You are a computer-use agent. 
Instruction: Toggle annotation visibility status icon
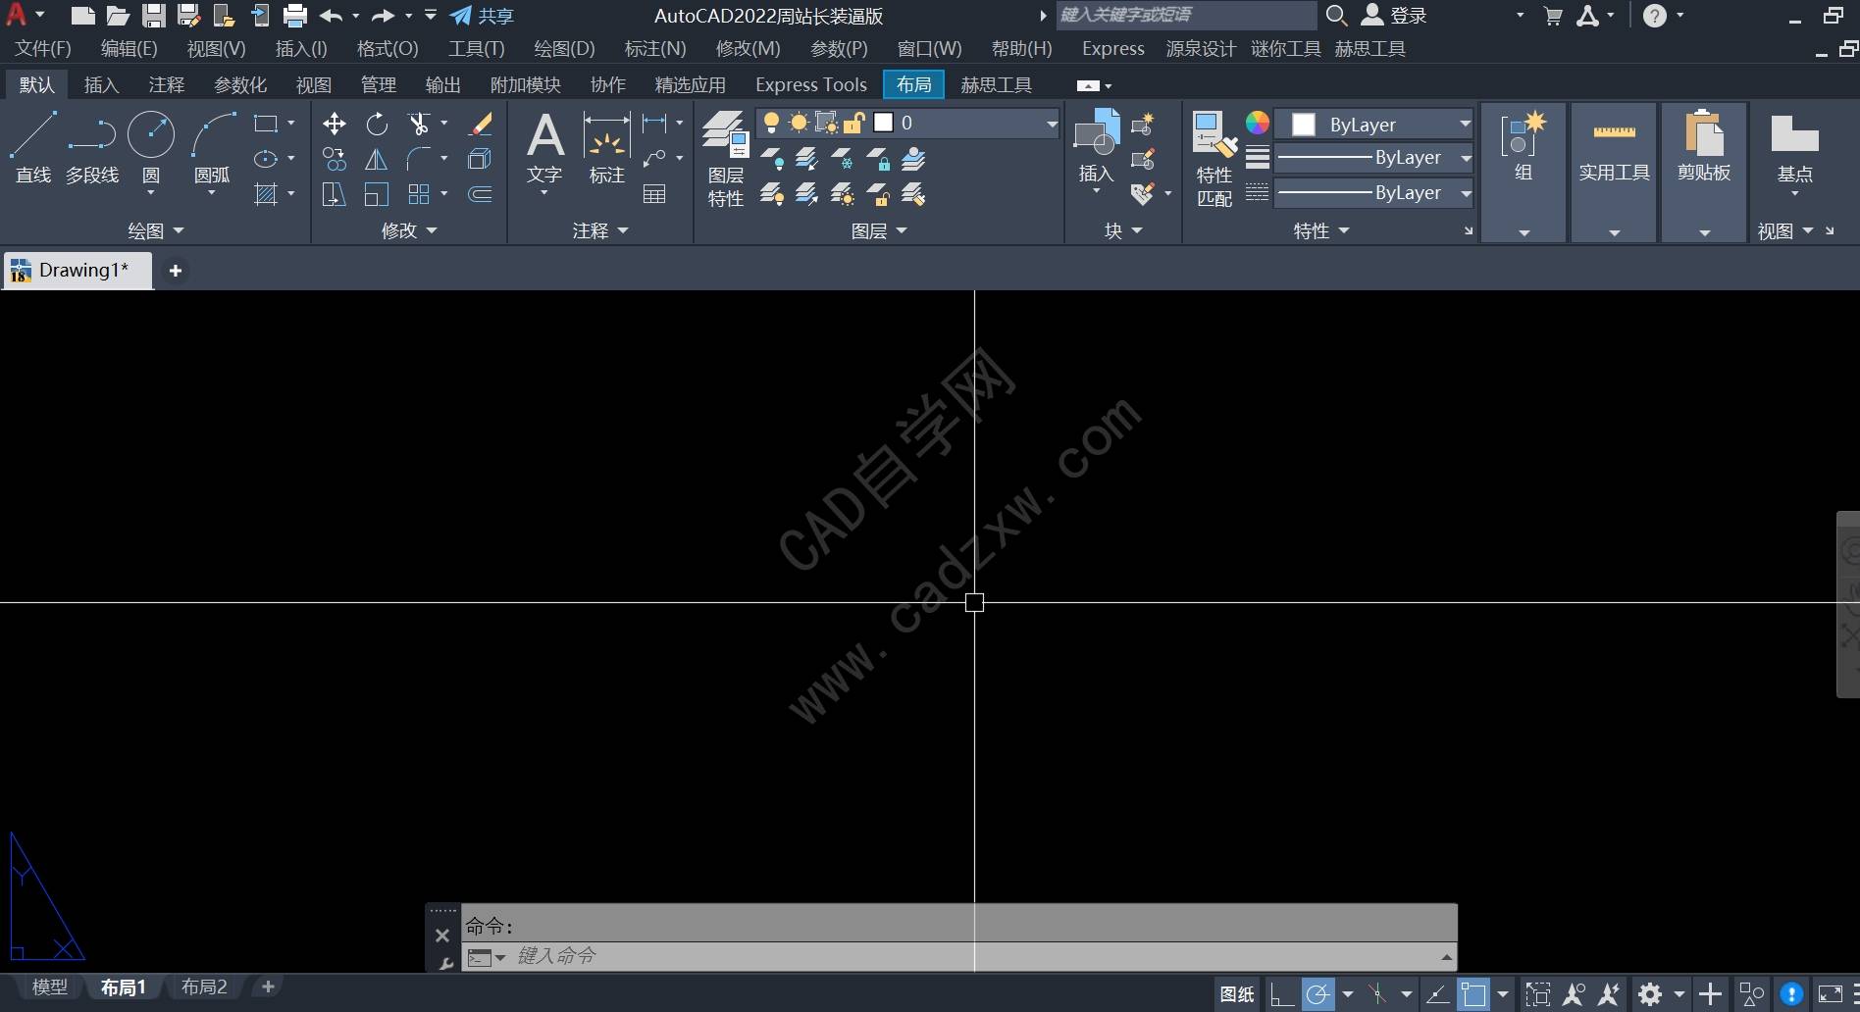click(1574, 994)
